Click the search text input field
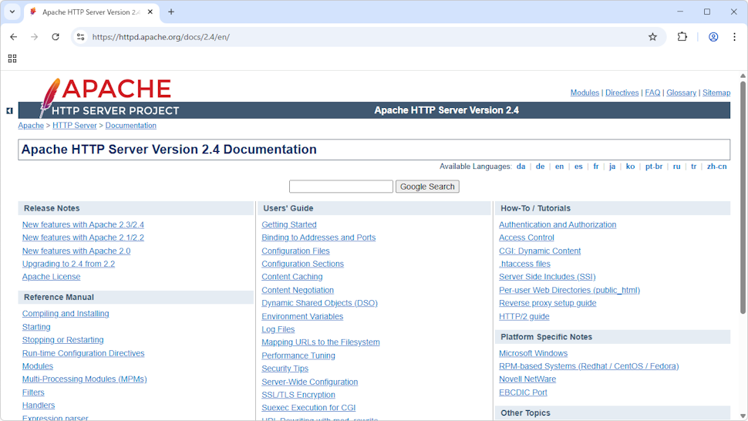 pos(341,187)
